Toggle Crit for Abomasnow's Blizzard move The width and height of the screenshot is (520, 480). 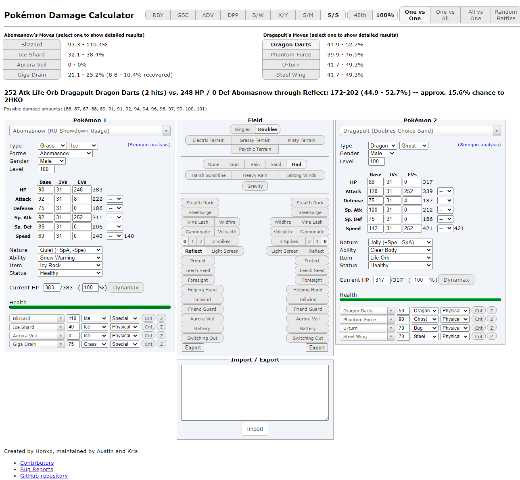148,318
